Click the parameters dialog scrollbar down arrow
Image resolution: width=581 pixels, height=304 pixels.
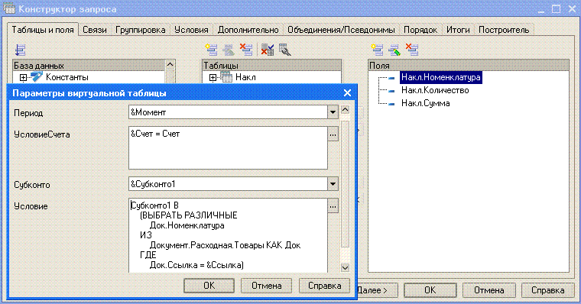pos(345,267)
